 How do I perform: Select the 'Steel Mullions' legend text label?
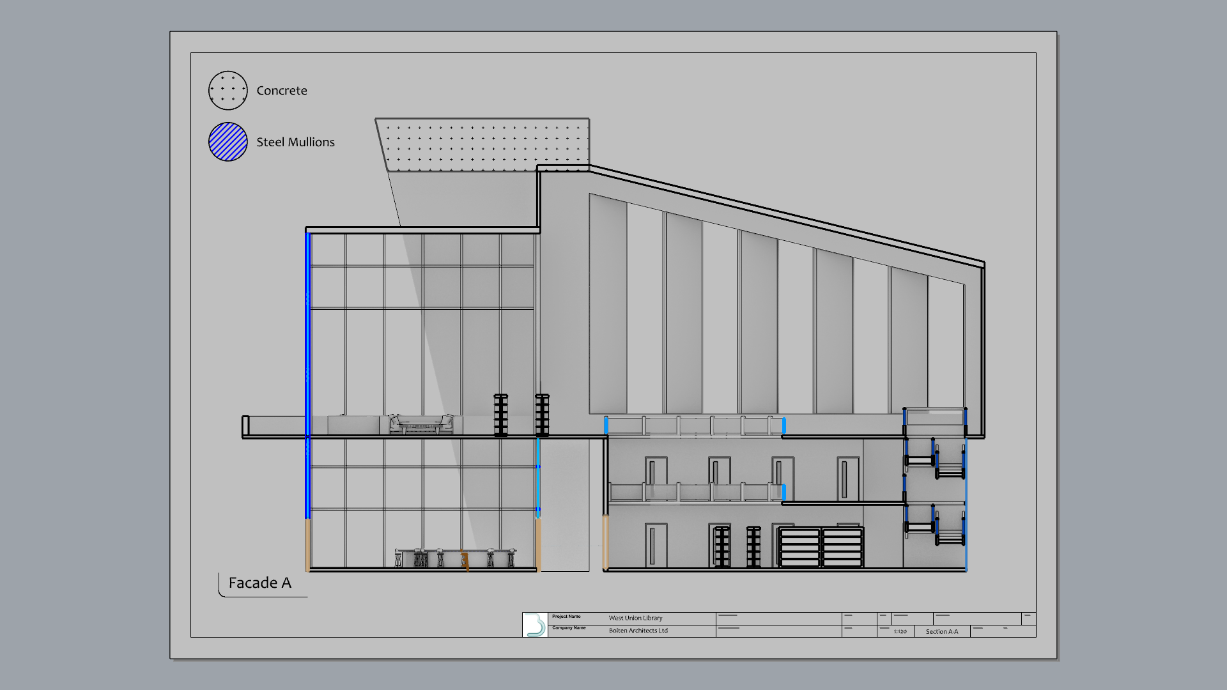295,142
